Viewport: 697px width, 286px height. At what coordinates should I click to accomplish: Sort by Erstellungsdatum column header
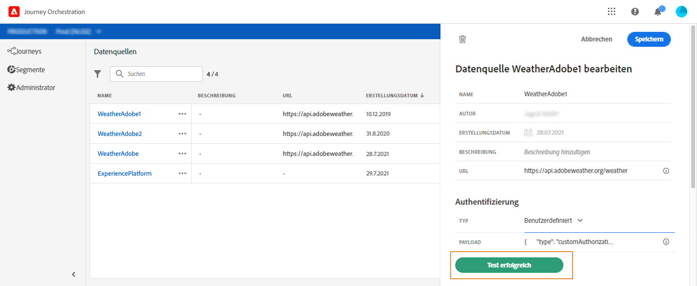tap(395, 96)
